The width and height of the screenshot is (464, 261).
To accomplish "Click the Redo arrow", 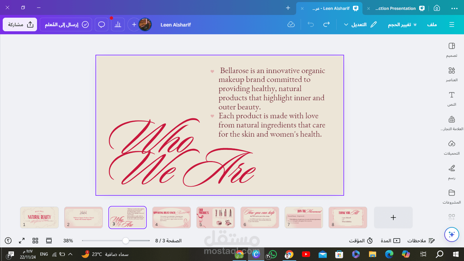I will [326, 24].
